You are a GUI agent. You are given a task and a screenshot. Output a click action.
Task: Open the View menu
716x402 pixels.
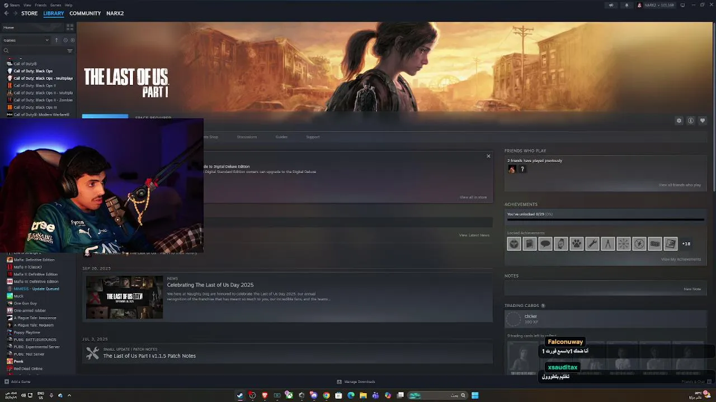pos(27,5)
